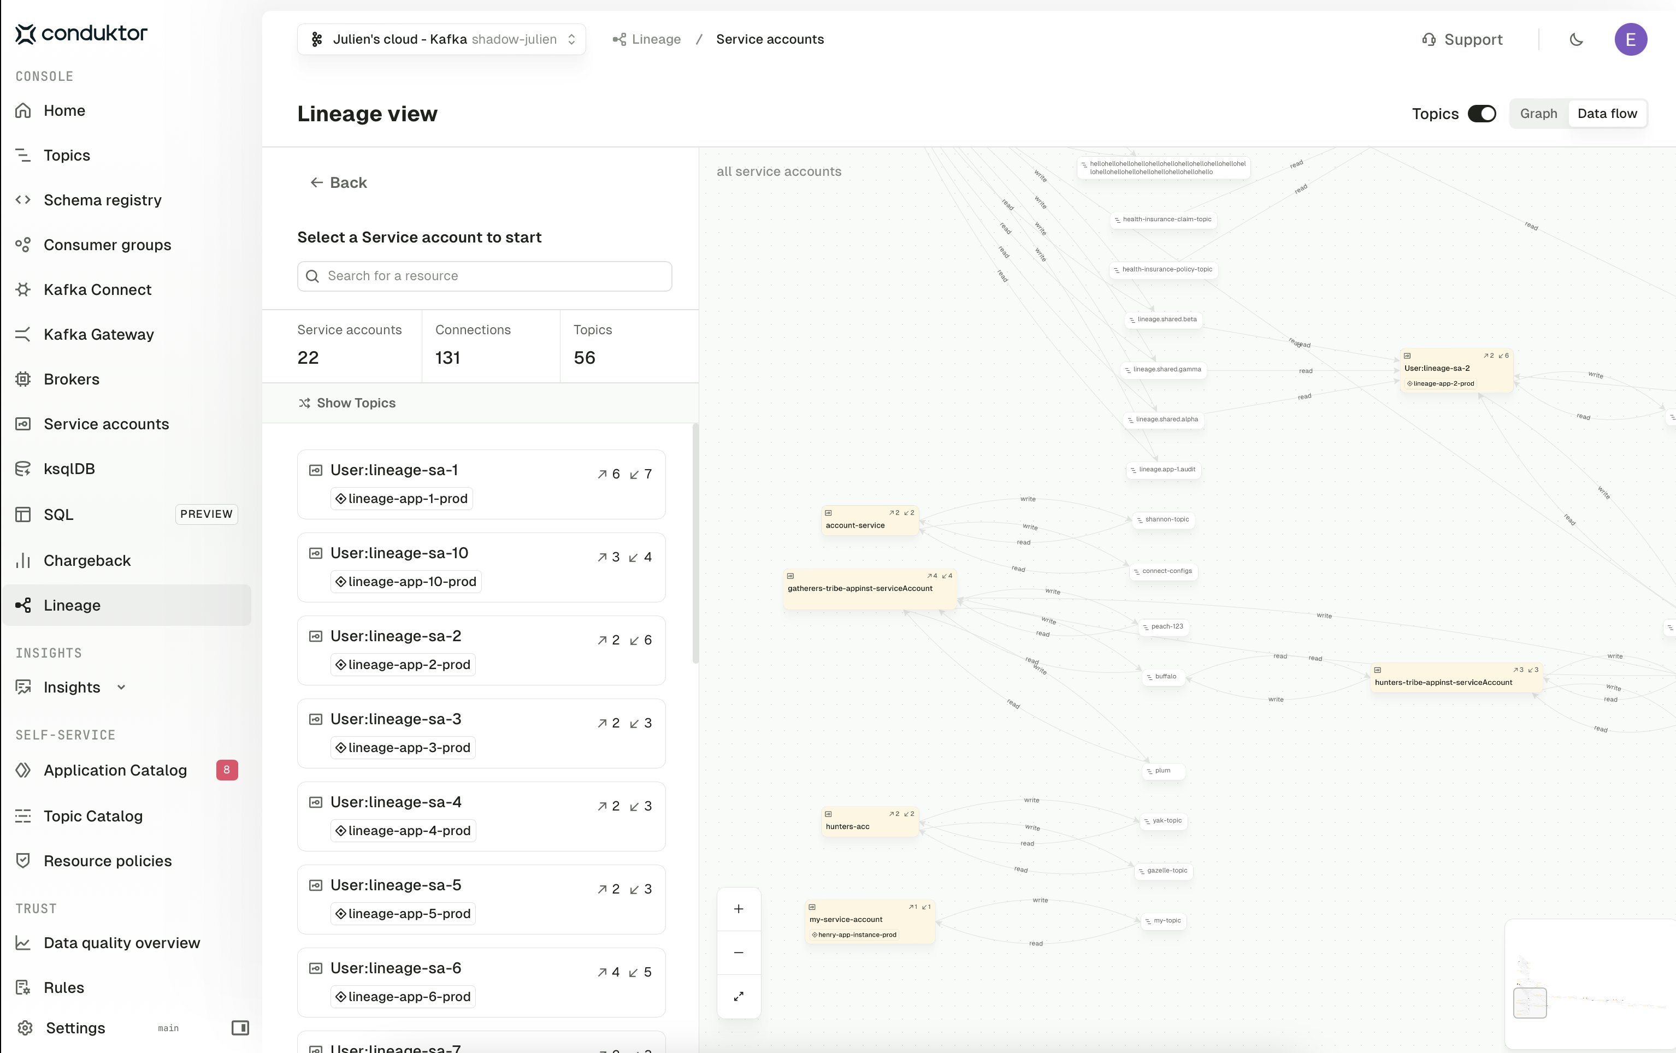1676x1053 pixels.
Task: Click the Lineage breadcrumb link
Action: click(x=647, y=39)
